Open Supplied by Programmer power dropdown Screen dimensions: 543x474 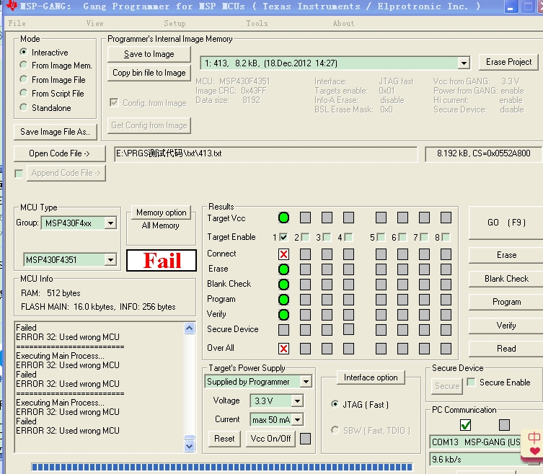(x=306, y=382)
